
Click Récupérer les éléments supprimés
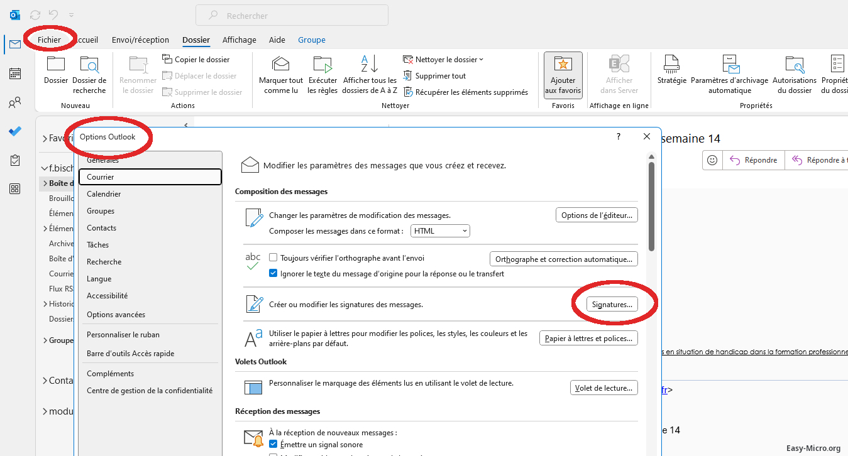[465, 92]
